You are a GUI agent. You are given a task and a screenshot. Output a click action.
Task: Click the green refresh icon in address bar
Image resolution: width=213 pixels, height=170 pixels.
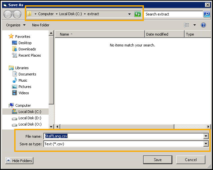pyautogui.click(x=138, y=14)
